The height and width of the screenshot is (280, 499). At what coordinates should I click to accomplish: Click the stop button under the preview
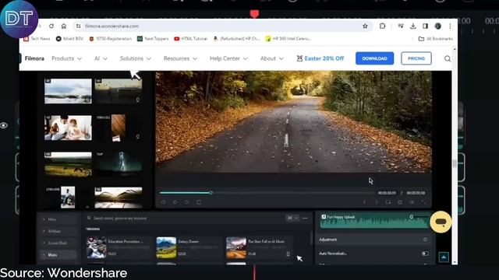coord(199,202)
